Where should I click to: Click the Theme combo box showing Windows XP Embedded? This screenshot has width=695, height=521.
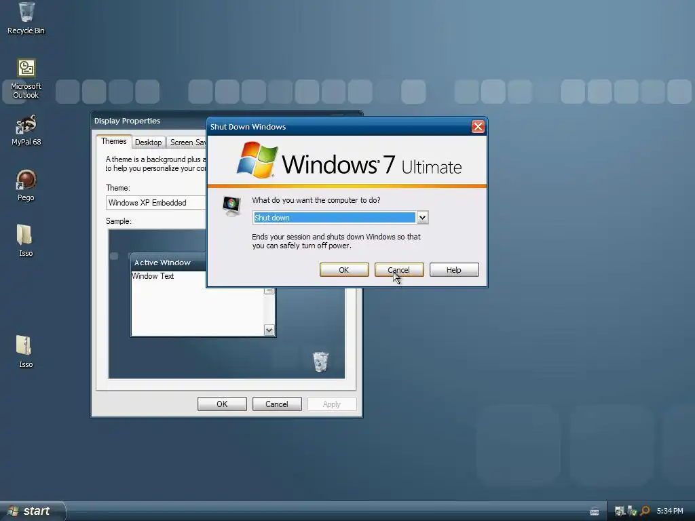156,202
